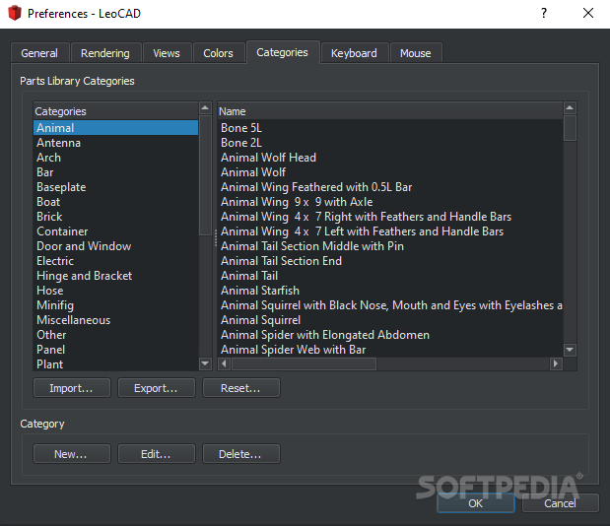Click the Categories list down arrow
The image size is (610, 526).
(205, 363)
